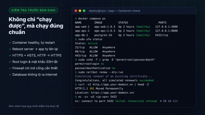Viewport: 205px width, 115px height.
Task: Click the port '127.0.0.1:3000'
Action: point(166,27)
